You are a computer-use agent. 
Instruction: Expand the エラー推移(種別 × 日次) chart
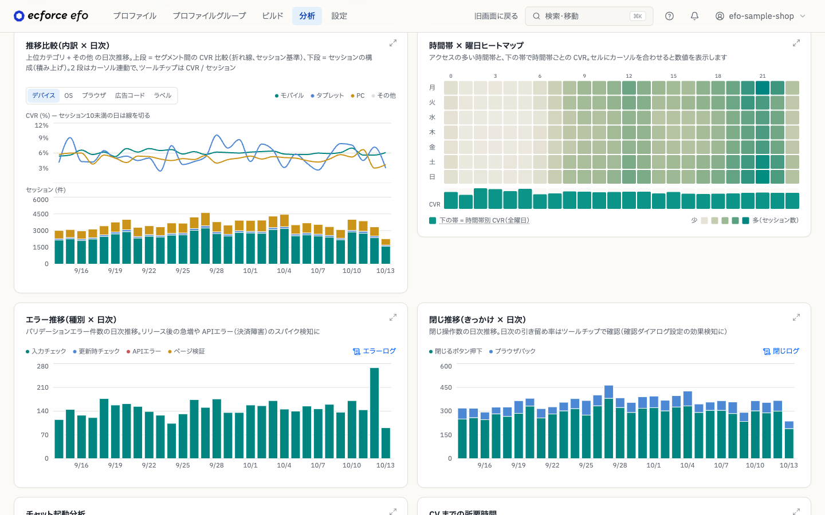tap(393, 317)
